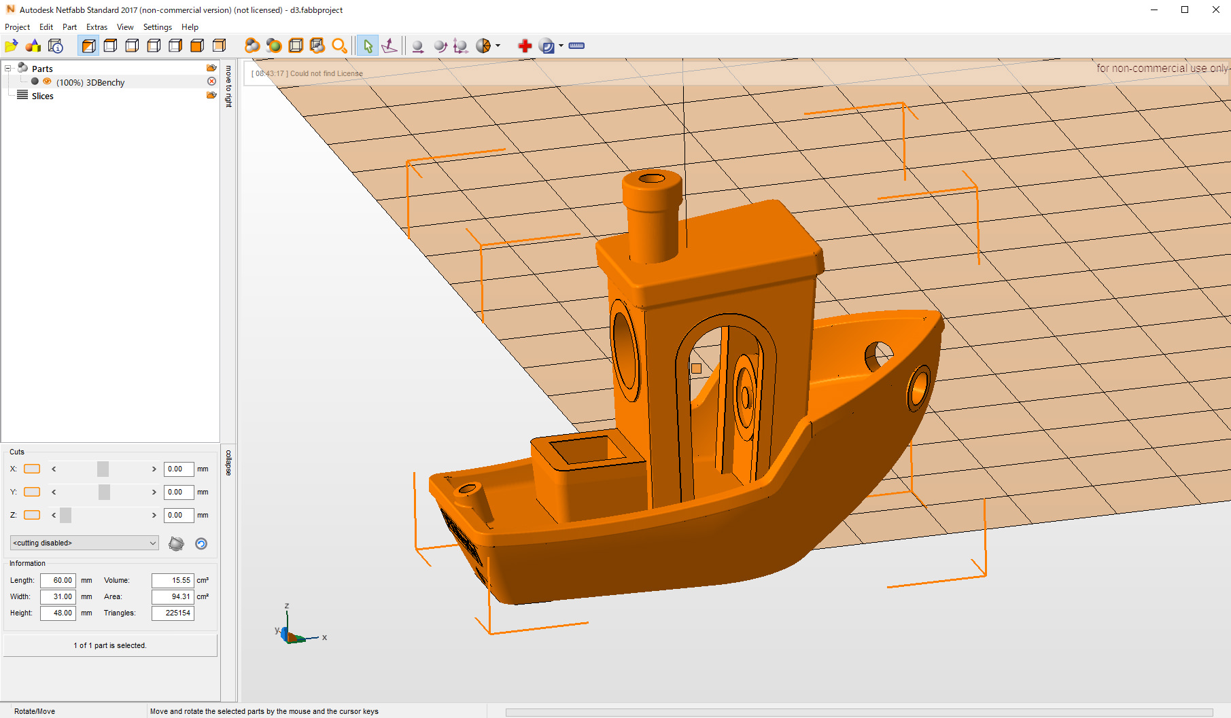Screen dimensions: 1231x718
Task: Reset cuts with blue circular arrow
Action: (x=201, y=543)
